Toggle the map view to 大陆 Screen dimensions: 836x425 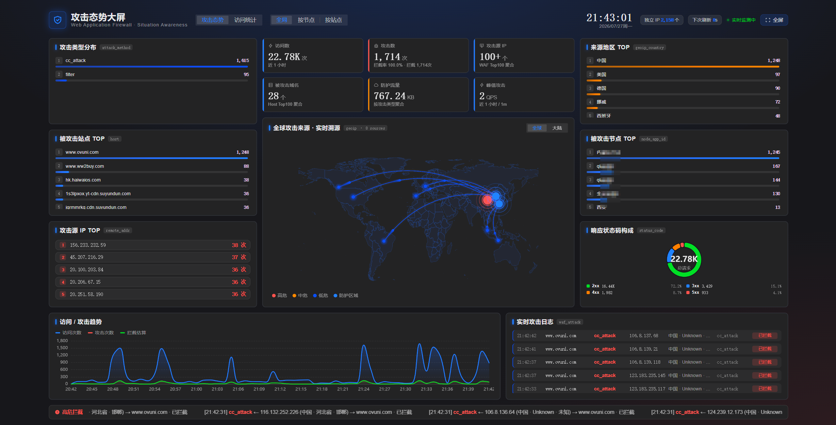557,128
